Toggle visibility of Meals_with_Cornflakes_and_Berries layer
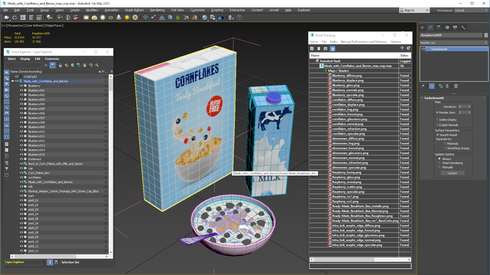The image size is (490, 275). coord(17,81)
